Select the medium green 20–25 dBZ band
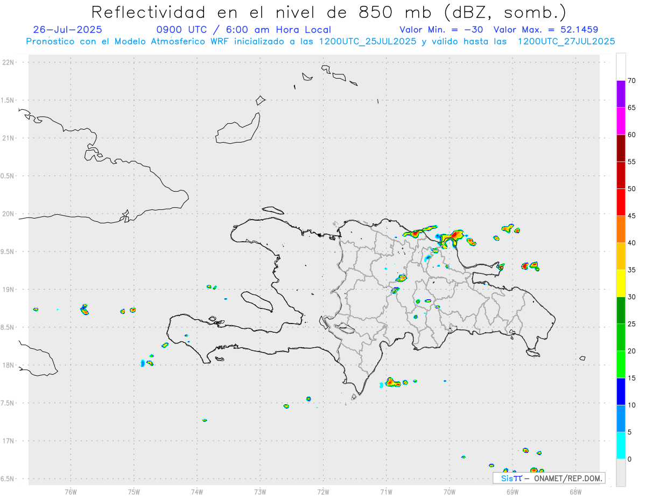646x499 pixels. (621, 338)
